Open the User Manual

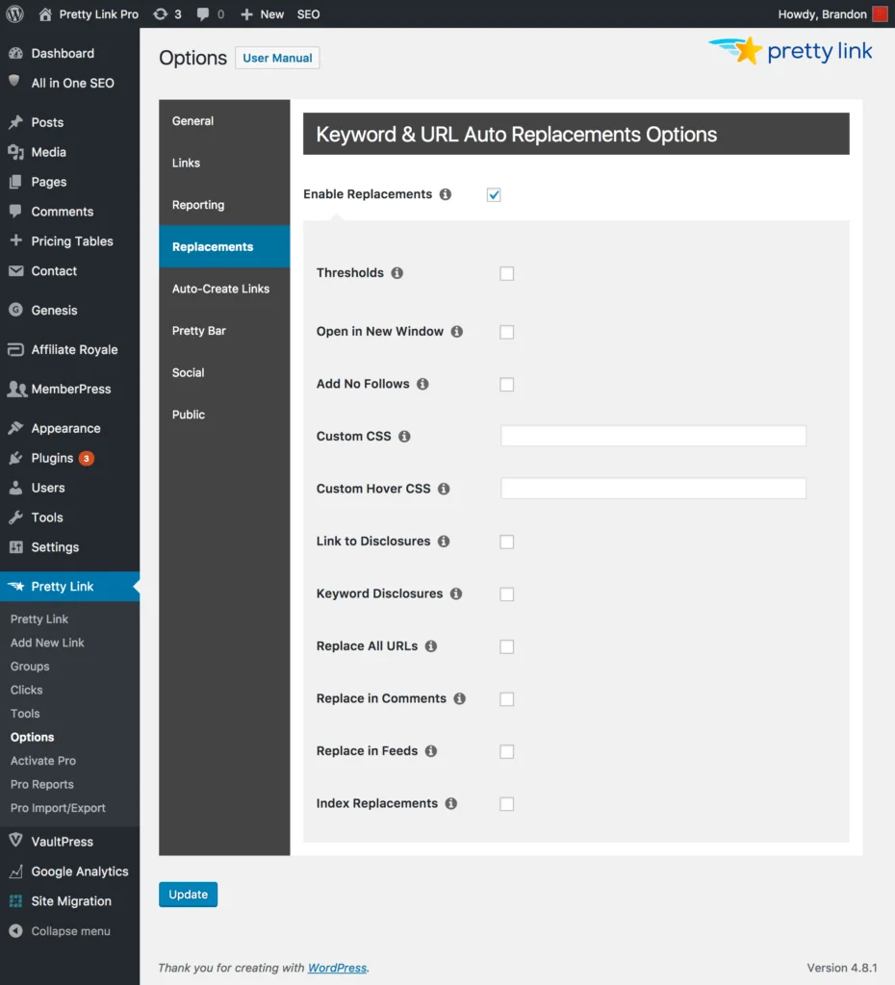tap(276, 58)
